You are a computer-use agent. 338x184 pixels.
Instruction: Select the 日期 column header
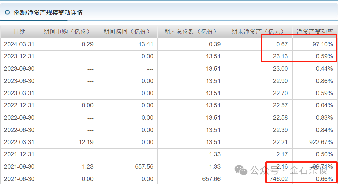(x=19, y=32)
